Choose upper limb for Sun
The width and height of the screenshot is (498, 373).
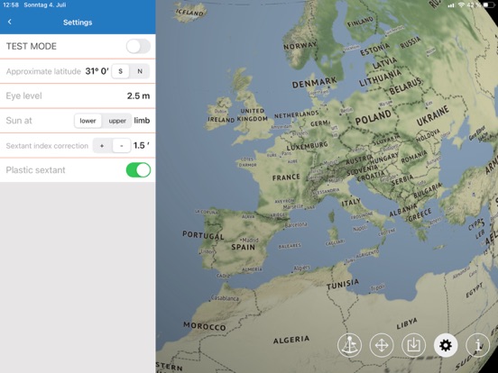(117, 121)
